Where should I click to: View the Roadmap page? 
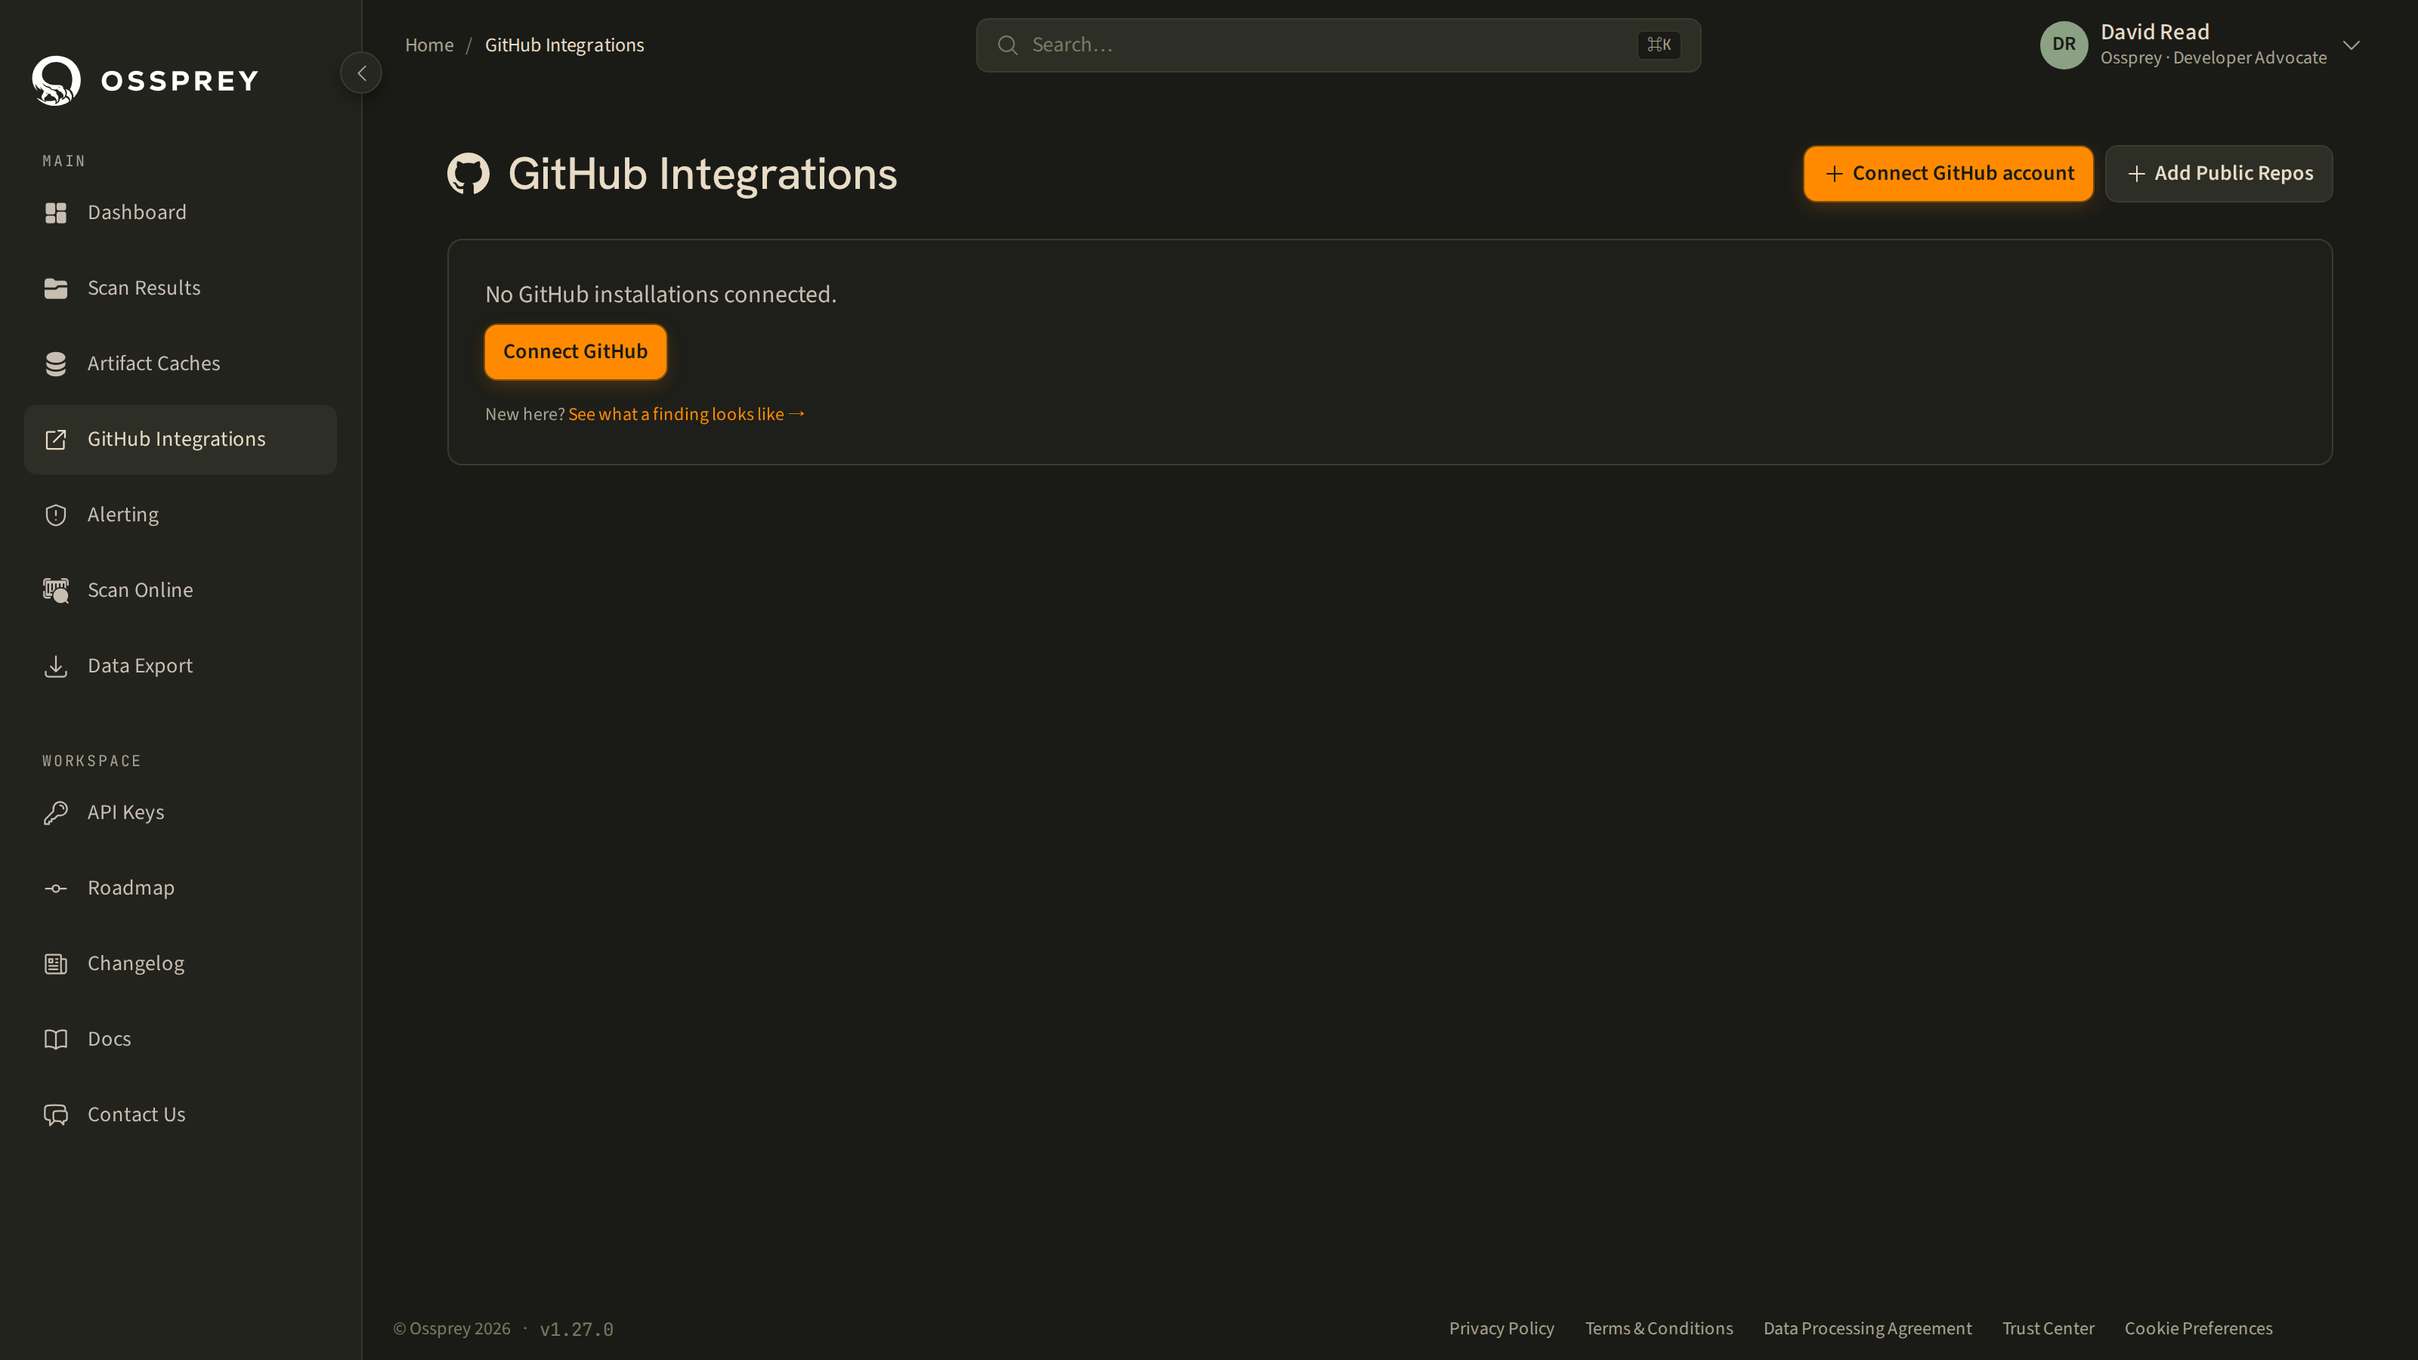click(x=181, y=888)
